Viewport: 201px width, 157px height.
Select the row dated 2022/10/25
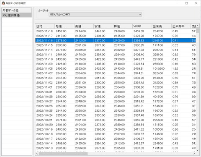coord(116,111)
